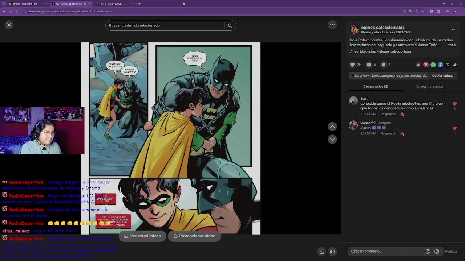Viewport: 465px width, 261px height.
Task: Open the video options three-dot menu
Action: pos(332,25)
